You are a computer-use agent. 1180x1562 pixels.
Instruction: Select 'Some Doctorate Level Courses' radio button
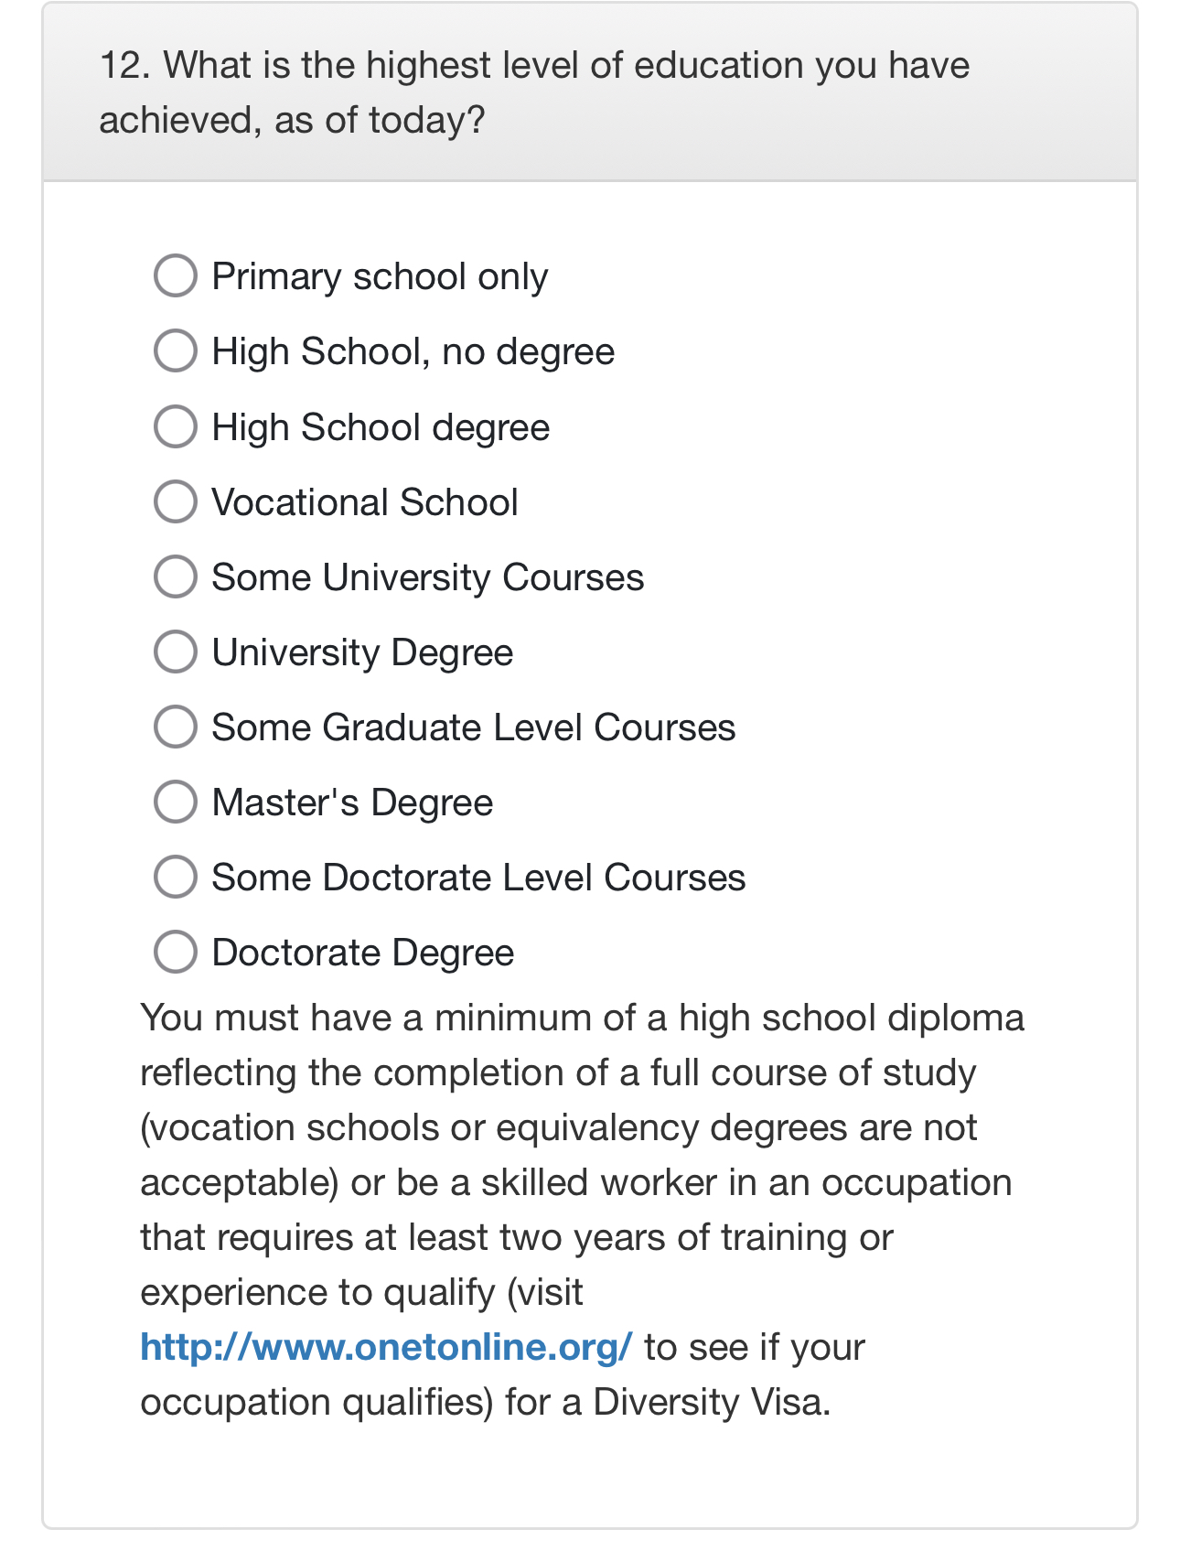pyautogui.click(x=176, y=877)
